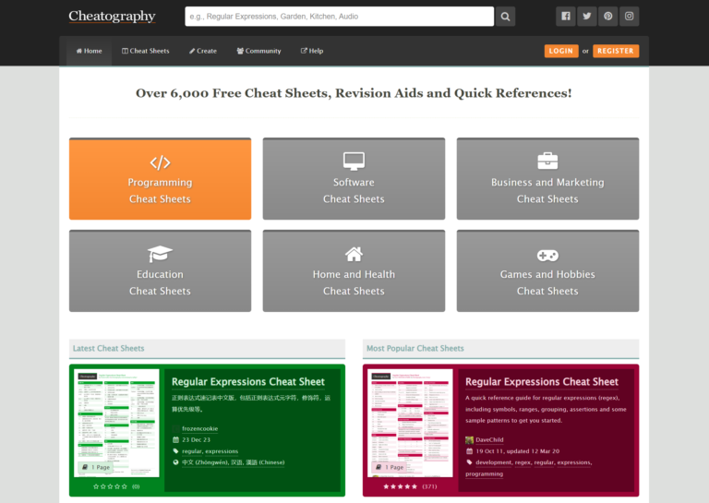Open red Regular Expressions Cheat Sheet title
The height and width of the screenshot is (503, 709).
click(542, 382)
